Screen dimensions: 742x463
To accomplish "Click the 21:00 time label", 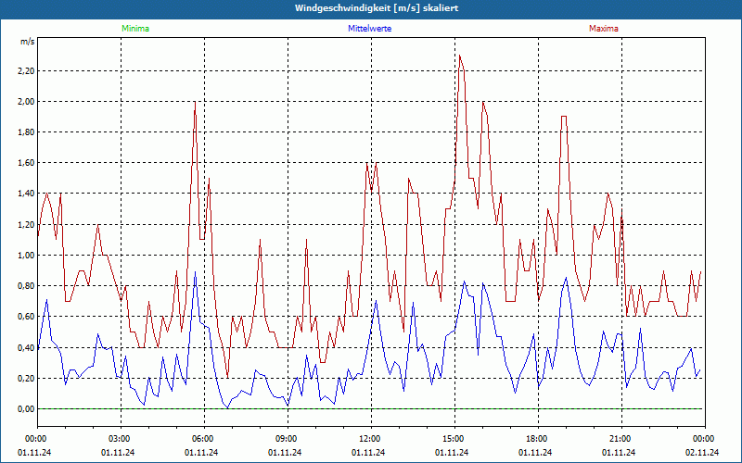I will (x=621, y=438).
